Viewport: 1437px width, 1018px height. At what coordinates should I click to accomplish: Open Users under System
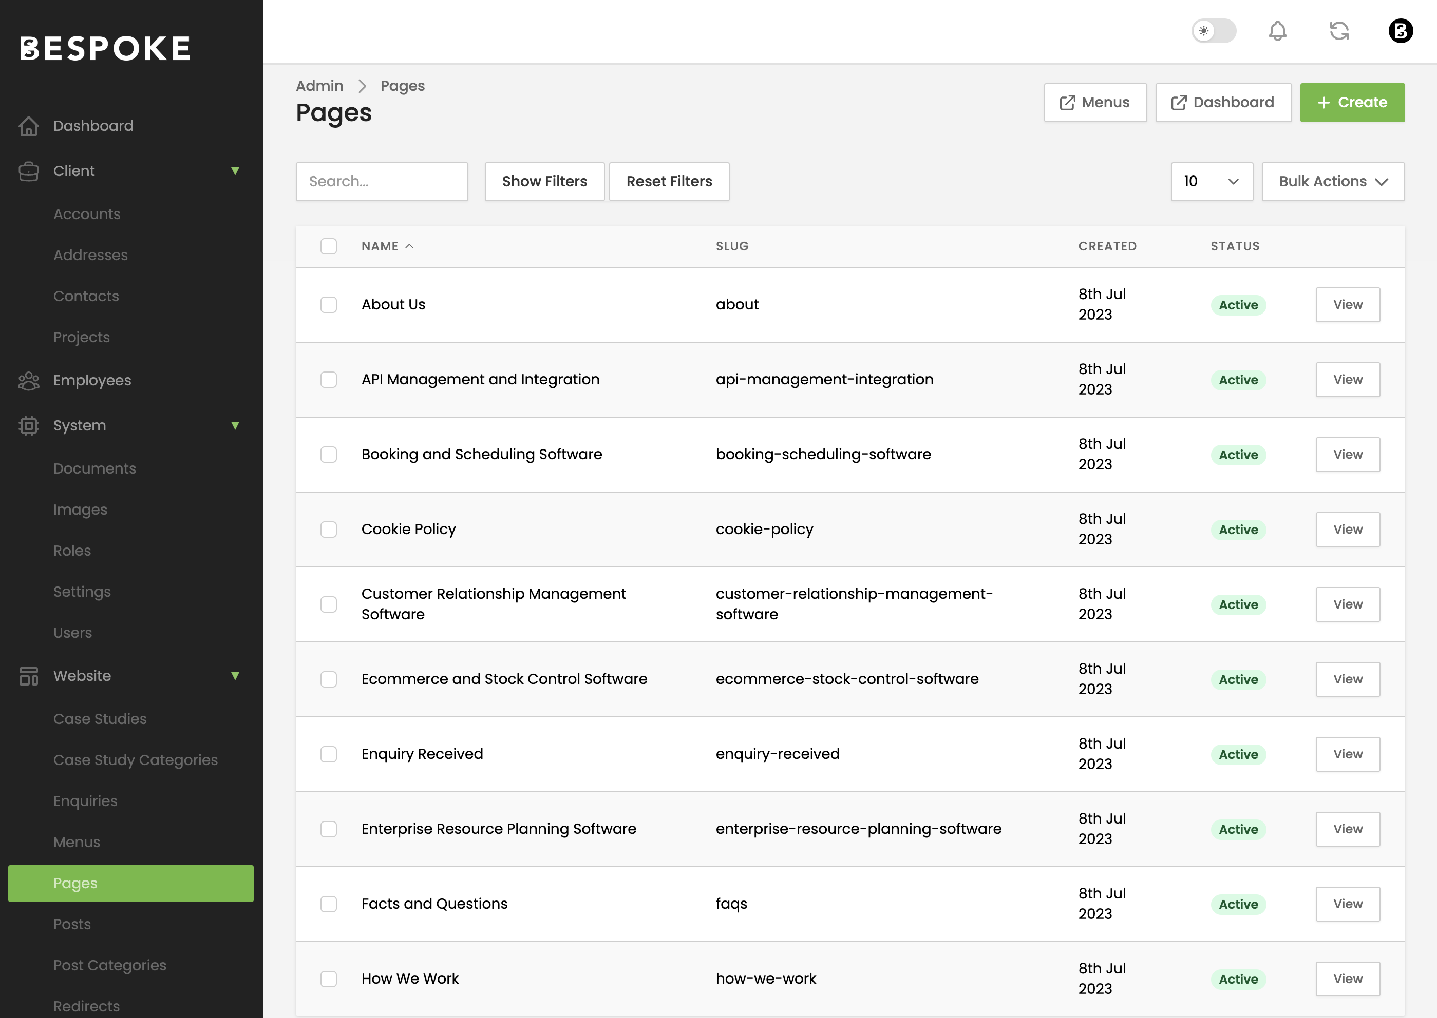coord(72,633)
